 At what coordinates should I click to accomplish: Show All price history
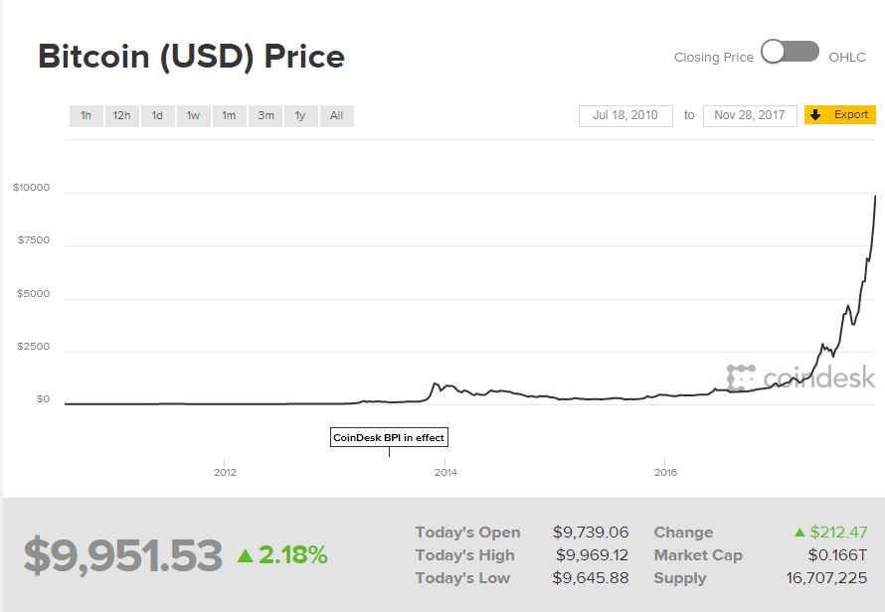coord(336,116)
